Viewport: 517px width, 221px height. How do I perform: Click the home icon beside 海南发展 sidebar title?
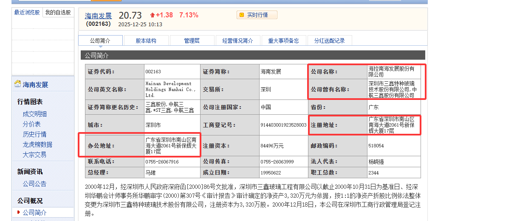[x=17, y=84]
